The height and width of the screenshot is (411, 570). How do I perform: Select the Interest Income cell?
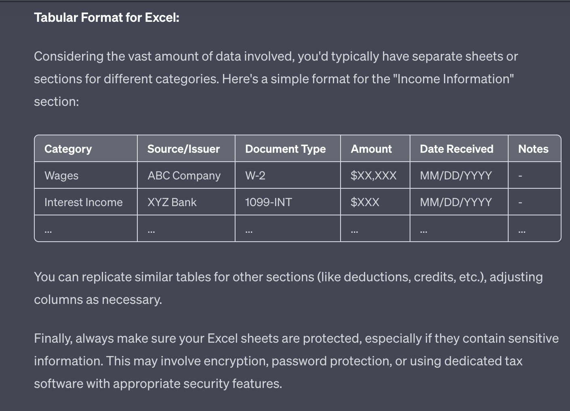tap(83, 202)
